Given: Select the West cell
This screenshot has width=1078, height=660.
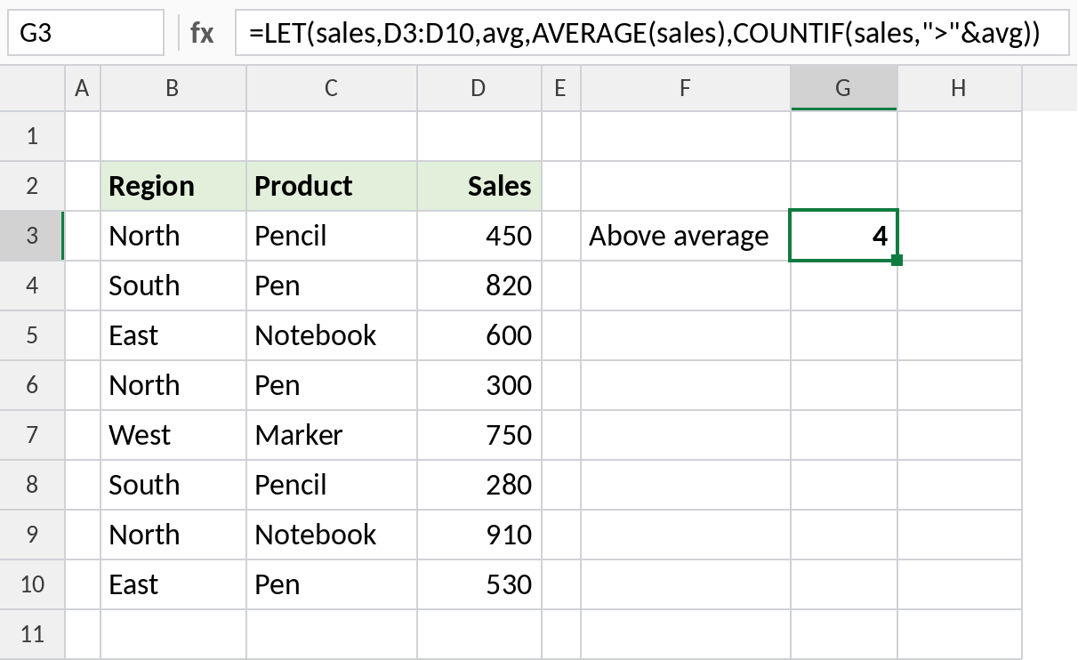Looking at the screenshot, I should point(173,435).
